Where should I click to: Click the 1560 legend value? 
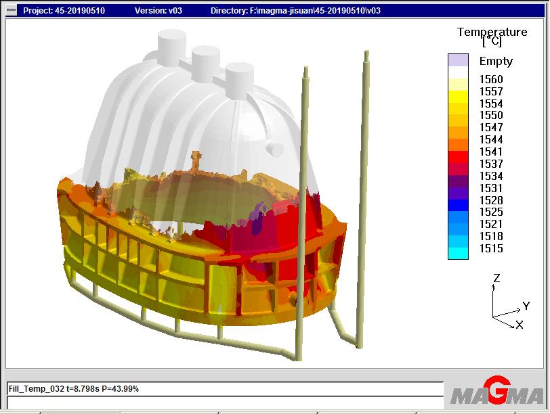[491, 79]
